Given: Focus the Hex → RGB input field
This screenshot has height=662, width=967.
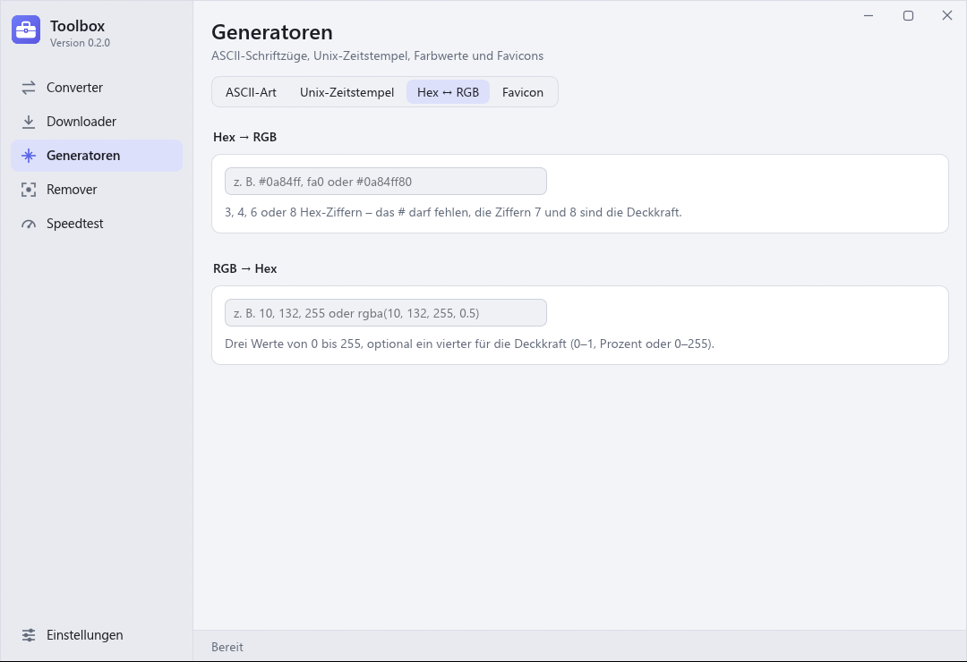Looking at the screenshot, I should pyautogui.click(x=385, y=182).
